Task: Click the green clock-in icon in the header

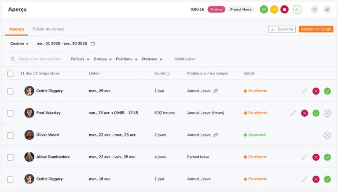Action: point(264,10)
